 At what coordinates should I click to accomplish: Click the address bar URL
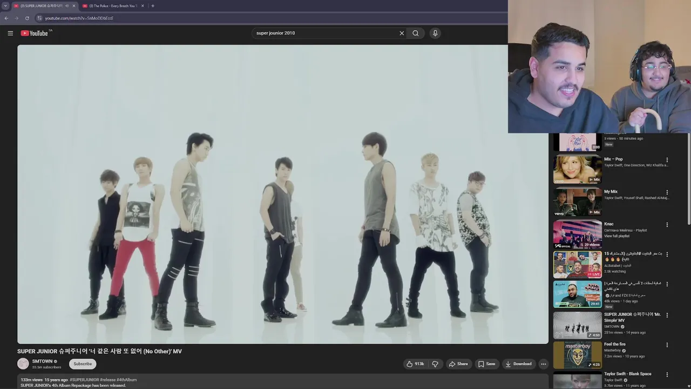(79, 18)
